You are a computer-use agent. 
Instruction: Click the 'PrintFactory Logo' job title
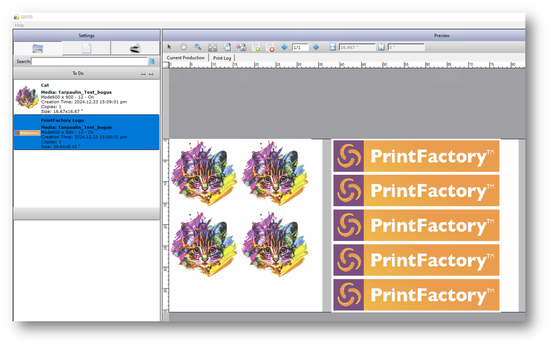pyautogui.click(x=62, y=120)
